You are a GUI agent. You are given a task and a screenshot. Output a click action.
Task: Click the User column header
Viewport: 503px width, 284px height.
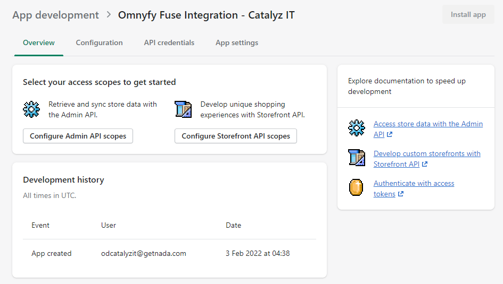109,225
